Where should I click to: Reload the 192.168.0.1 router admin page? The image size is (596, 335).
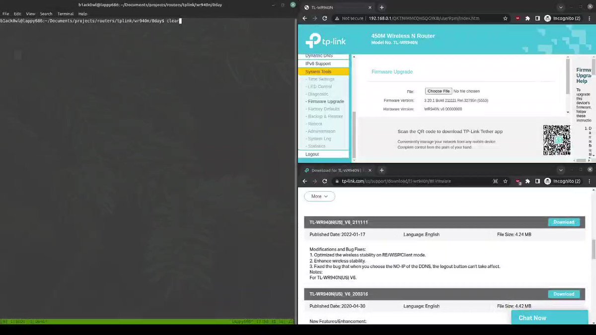[325, 18]
